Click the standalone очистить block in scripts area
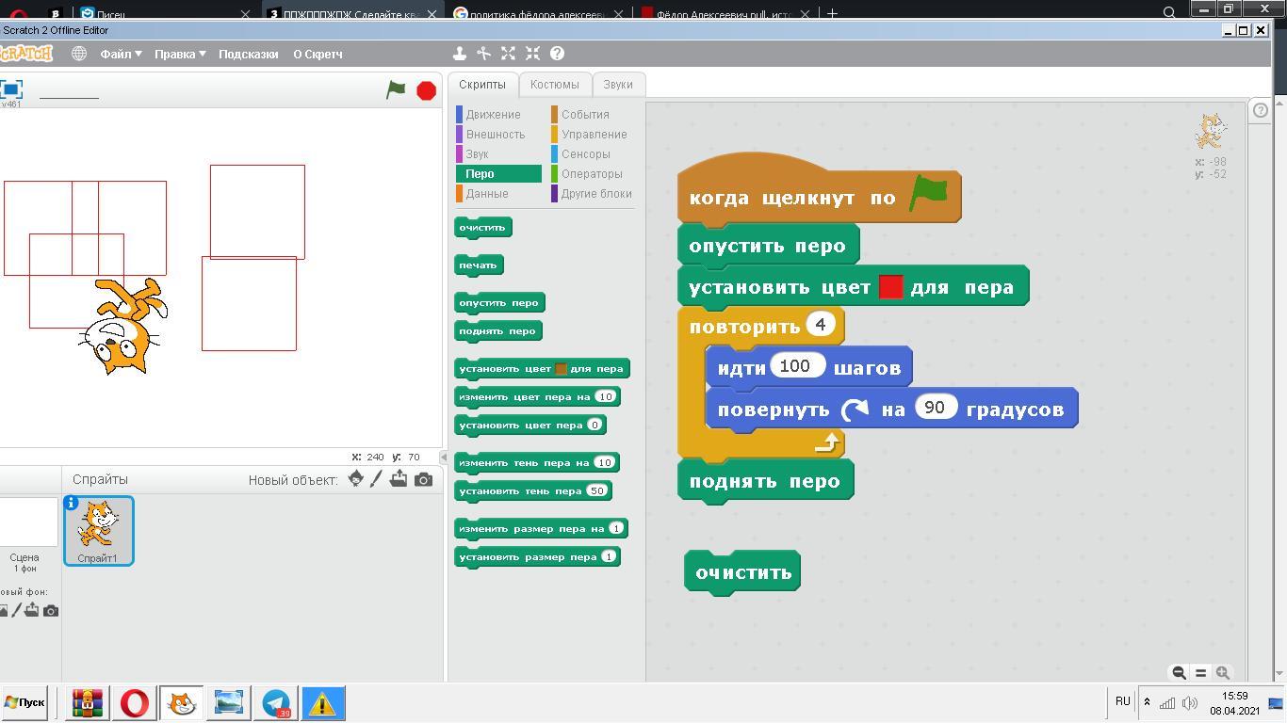Viewport: 1287px width, 723px height. (742, 572)
